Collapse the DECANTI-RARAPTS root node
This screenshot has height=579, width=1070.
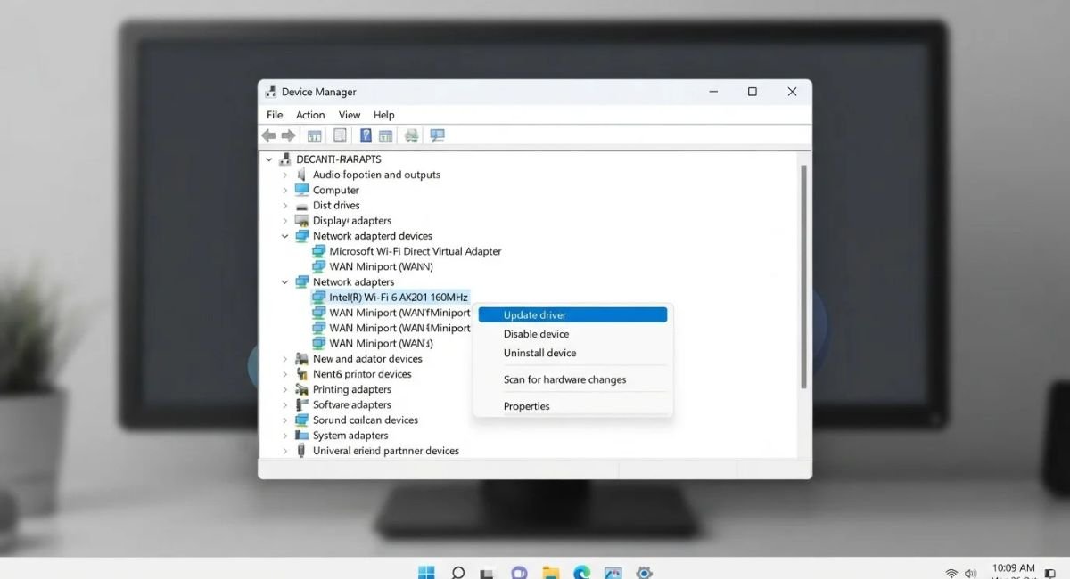tap(269, 159)
